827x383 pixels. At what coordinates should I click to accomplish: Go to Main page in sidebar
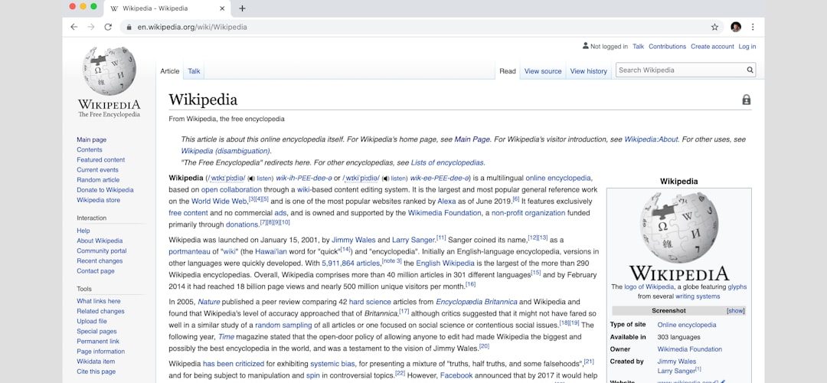[x=91, y=140]
